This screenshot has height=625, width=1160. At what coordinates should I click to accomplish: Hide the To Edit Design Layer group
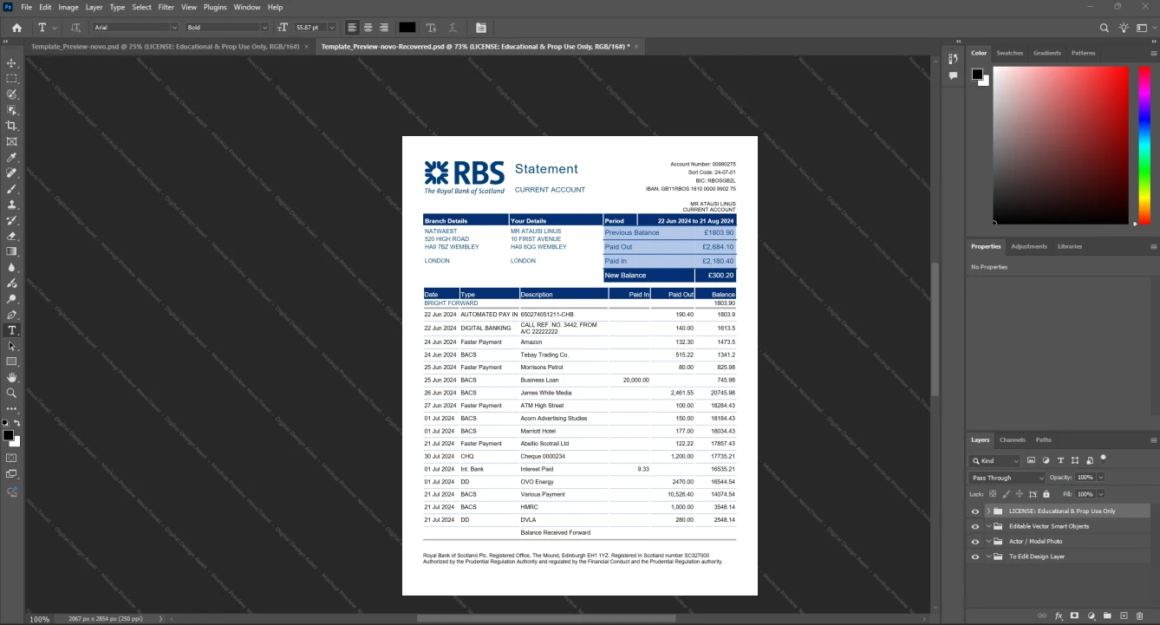tap(975, 557)
